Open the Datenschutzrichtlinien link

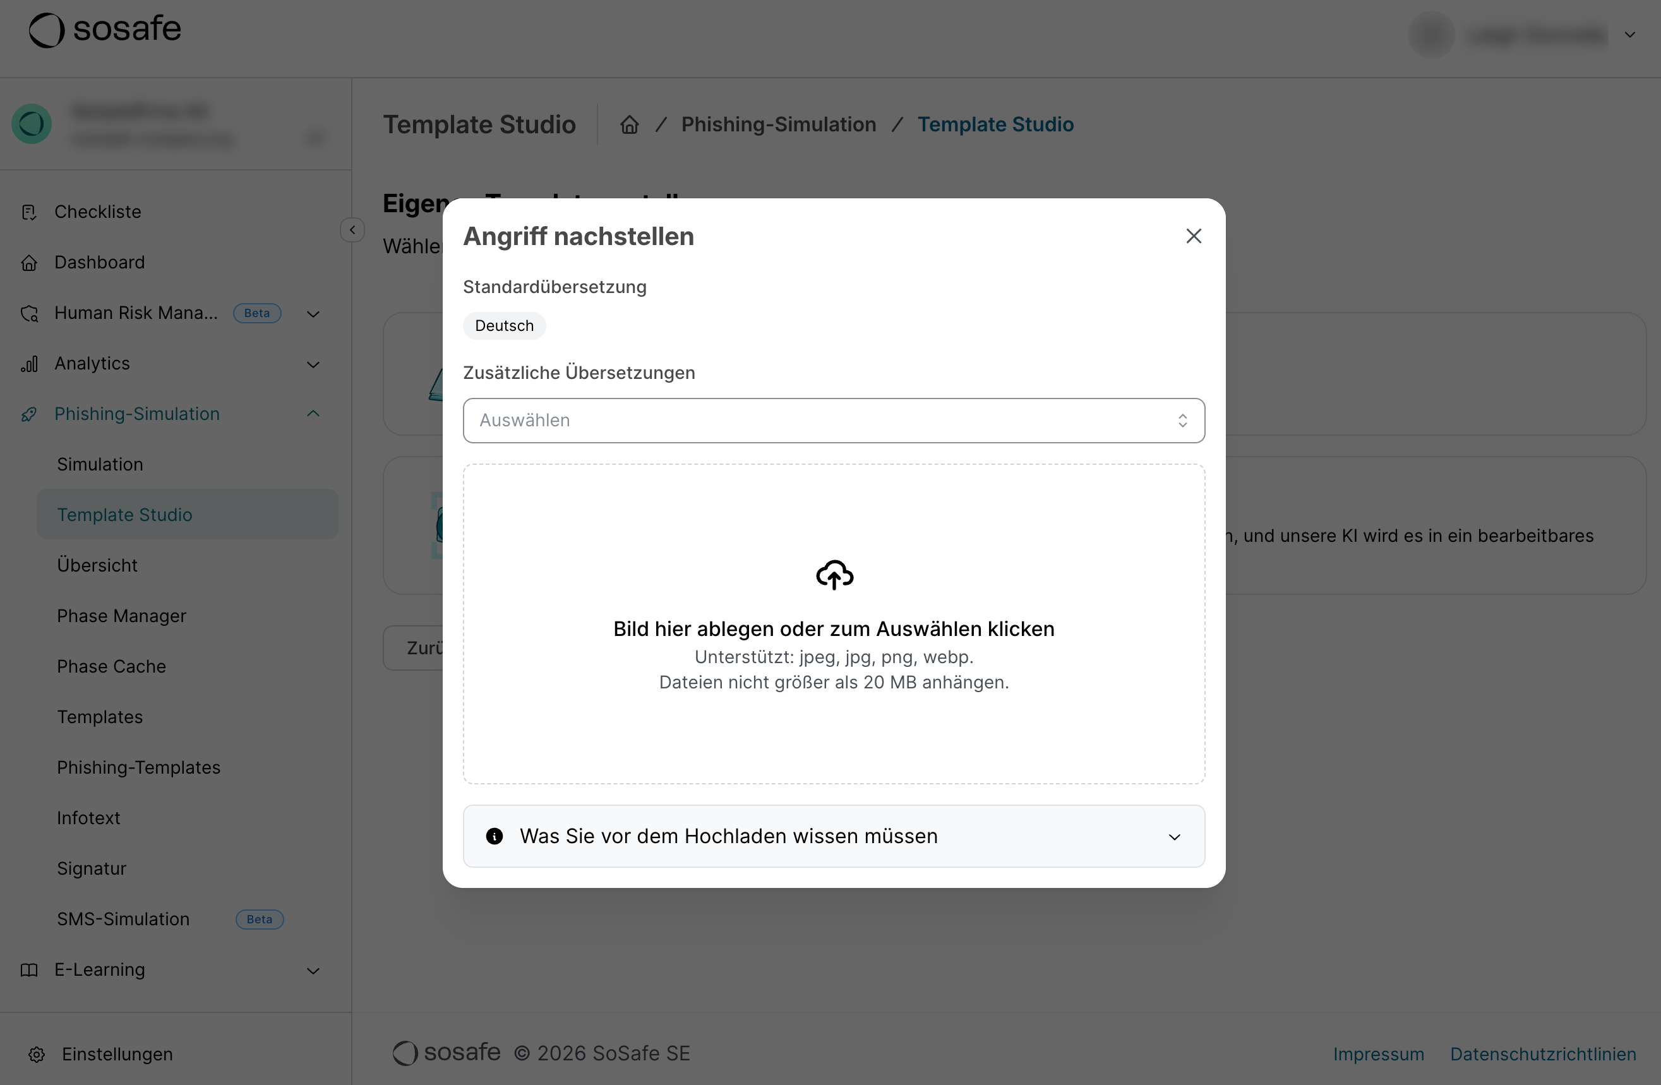(1542, 1053)
